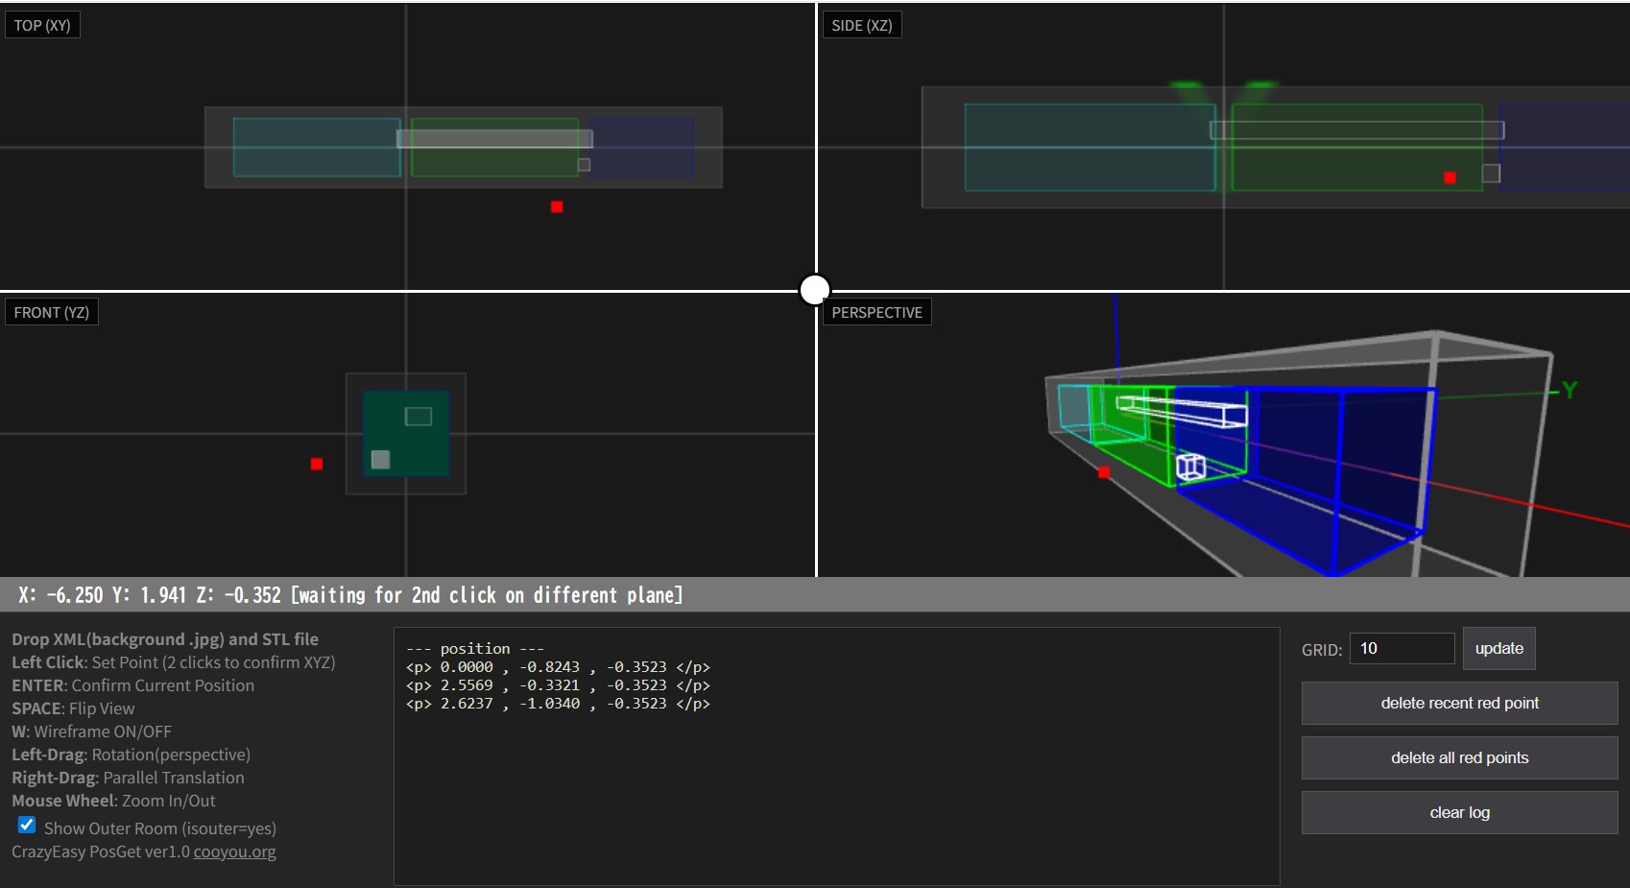The height and width of the screenshot is (888, 1630).
Task: Click the TOP (XY) view label
Action: 42,25
